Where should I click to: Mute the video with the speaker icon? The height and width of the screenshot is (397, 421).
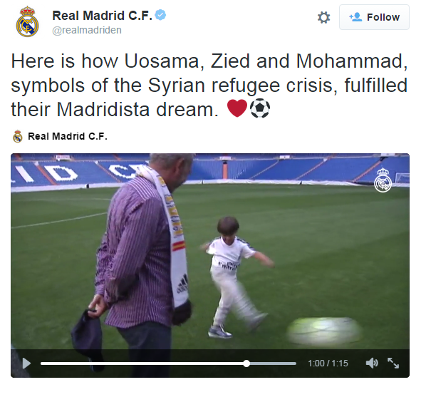[372, 364]
